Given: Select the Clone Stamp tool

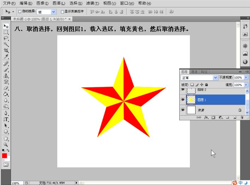Looking at the screenshot, I should pyautogui.click(x=6, y=76).
